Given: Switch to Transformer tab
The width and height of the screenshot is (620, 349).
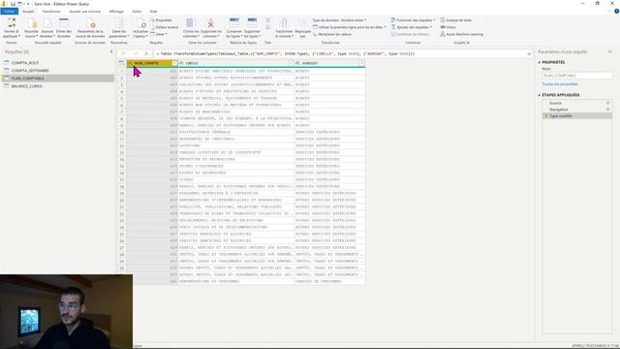Looking at the screenshot, I should [x=51, y=12].
